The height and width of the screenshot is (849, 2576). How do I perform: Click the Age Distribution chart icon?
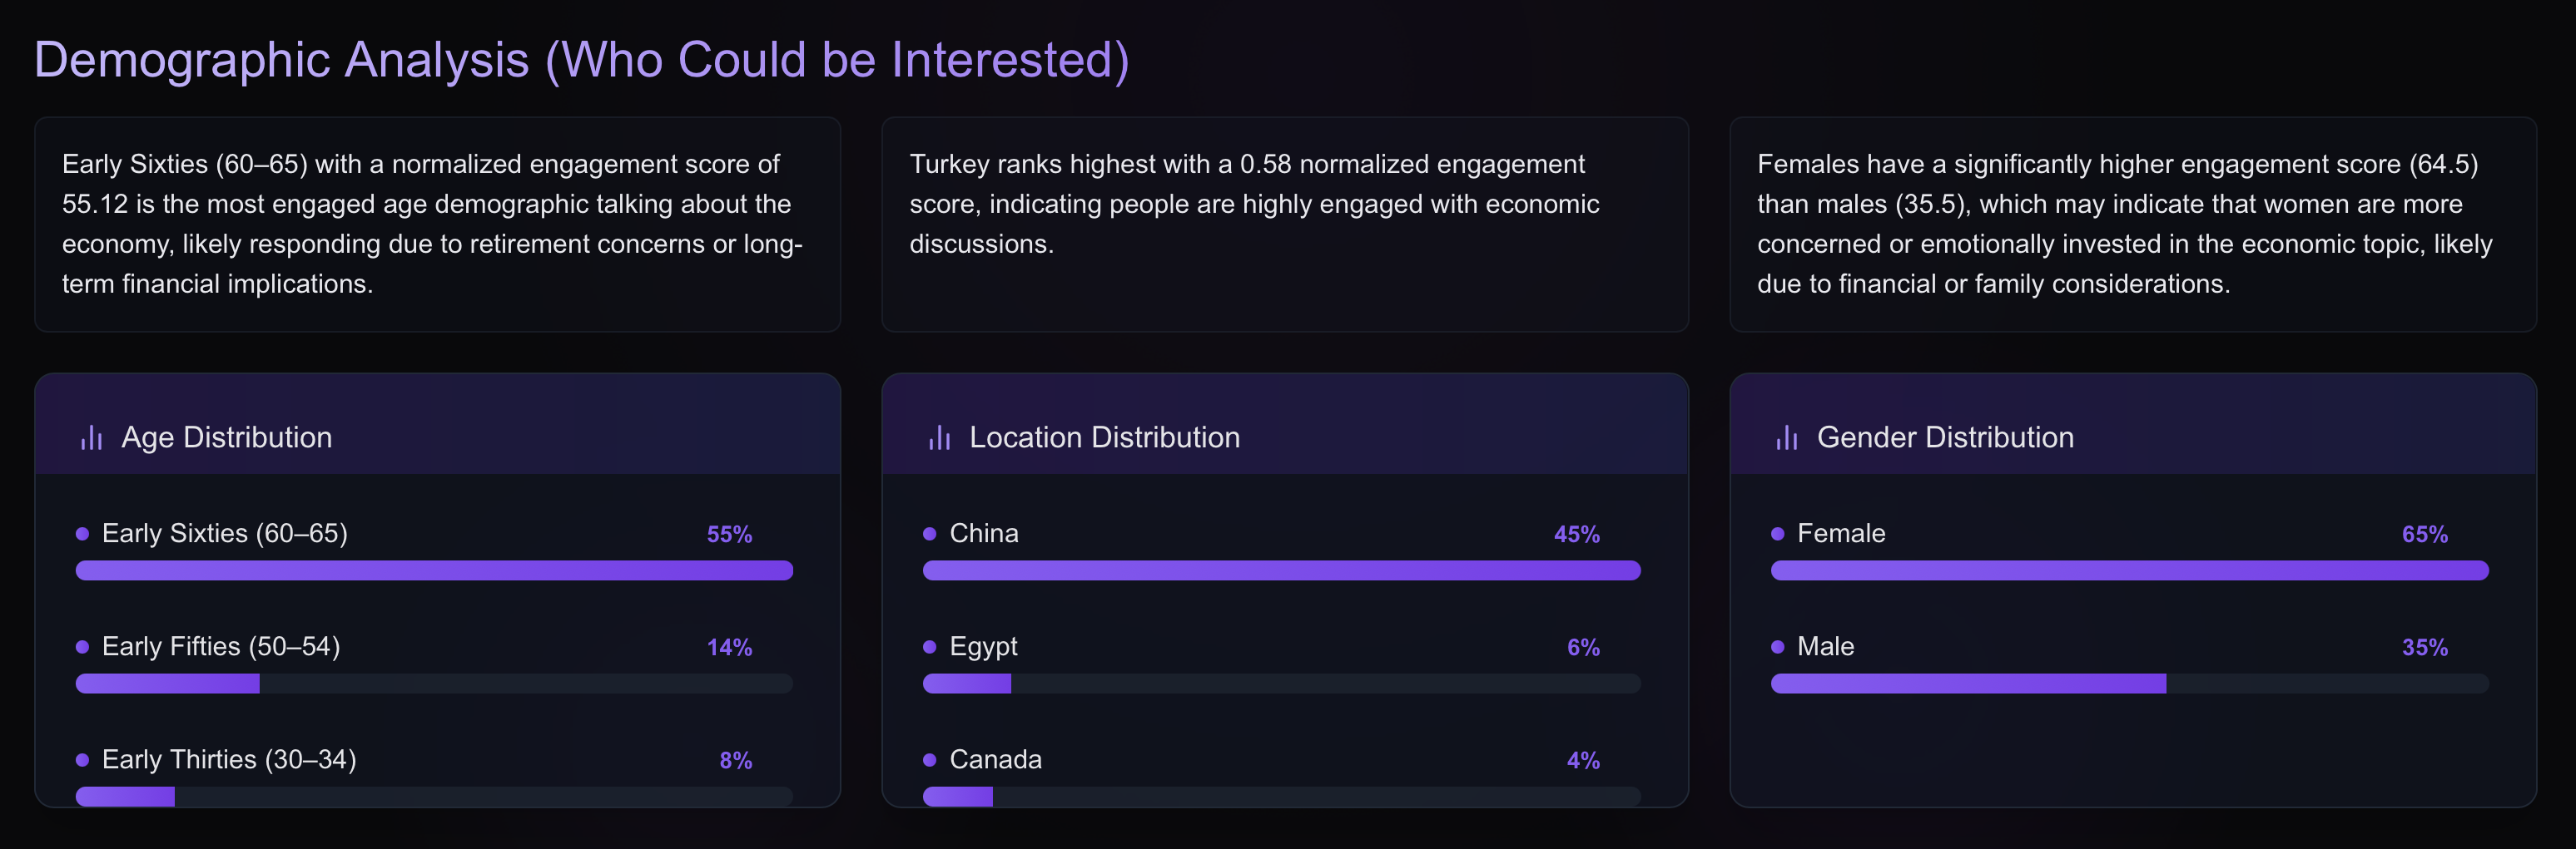91,437
